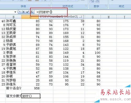Click the cell with name 于凯博

14,68
